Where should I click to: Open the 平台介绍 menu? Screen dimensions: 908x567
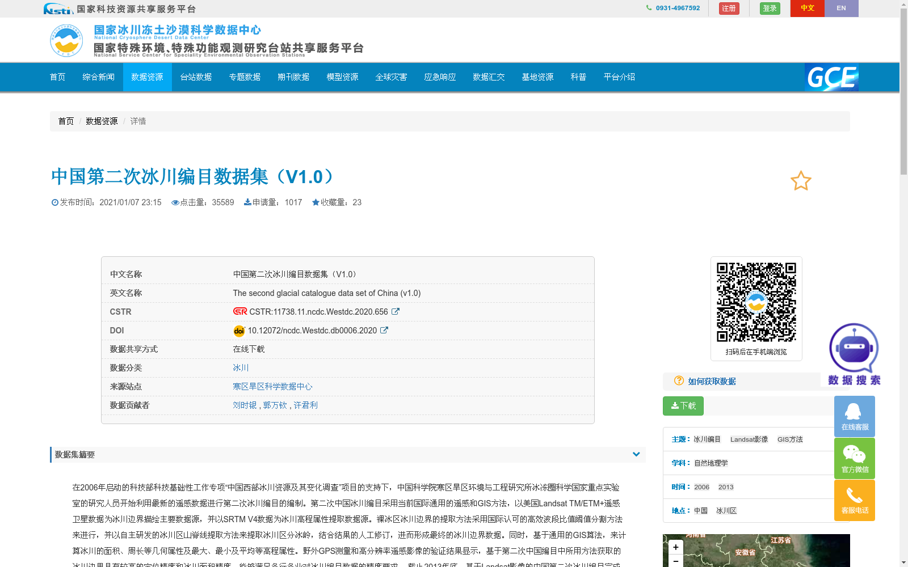(620, 77)
